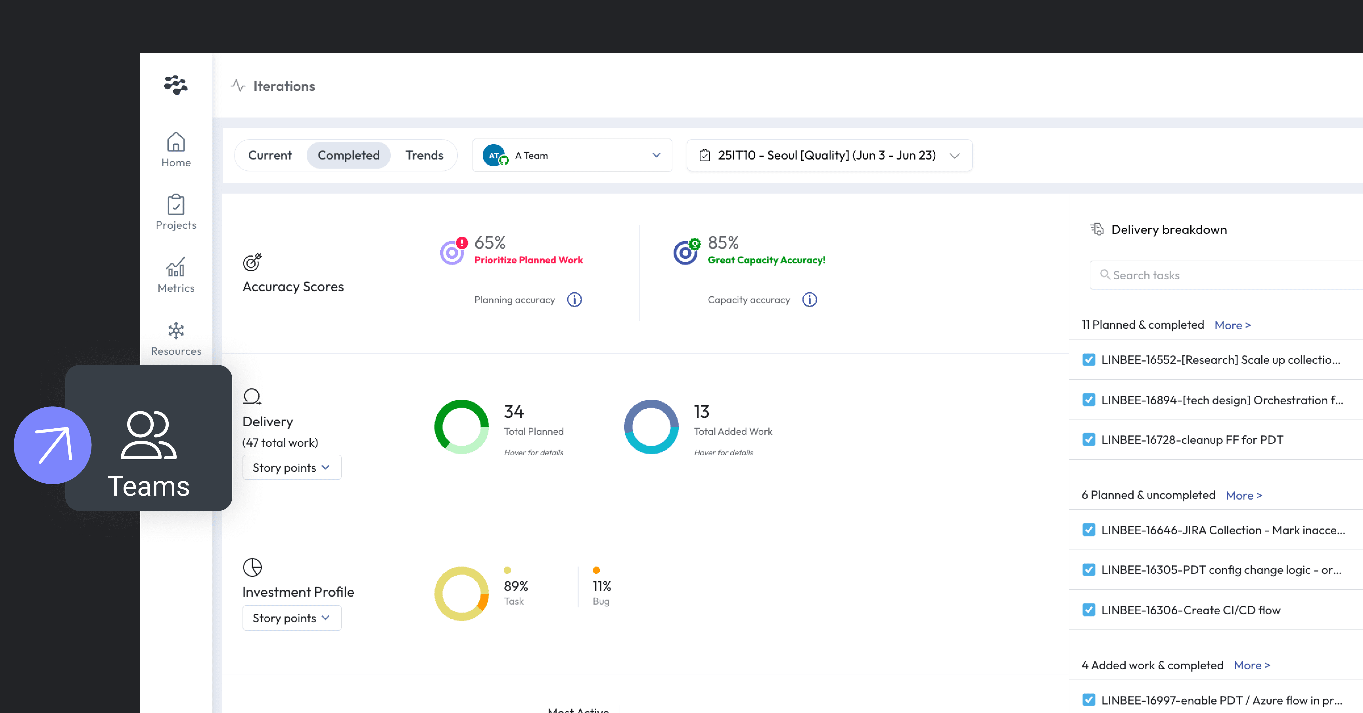Open LINBEE-16306 Create CI/CD flow task

[x=1191, y=610]
